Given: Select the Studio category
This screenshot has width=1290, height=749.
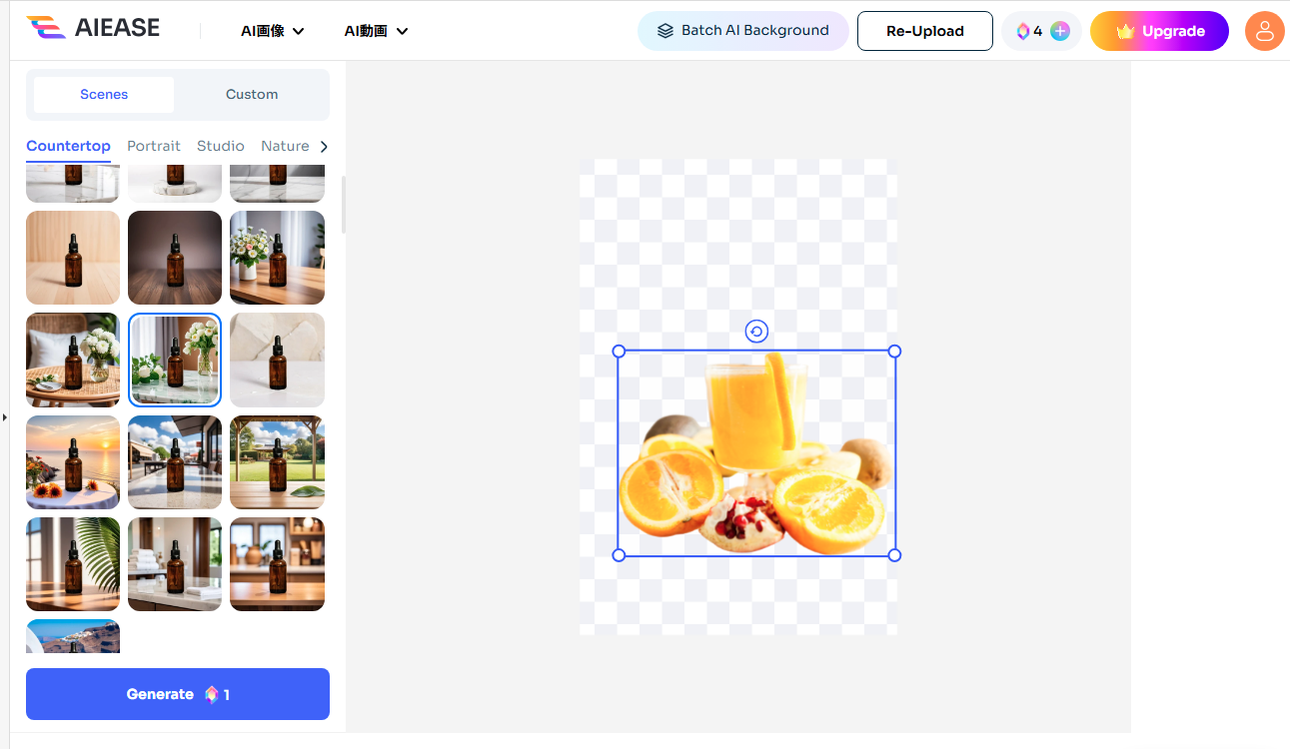Looking at the screenshot, I should [221, 146].
